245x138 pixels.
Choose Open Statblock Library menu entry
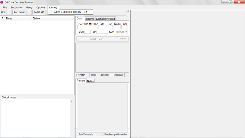point(70,12)
